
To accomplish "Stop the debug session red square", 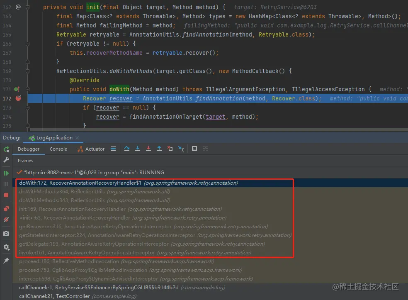I will [6, 195].
